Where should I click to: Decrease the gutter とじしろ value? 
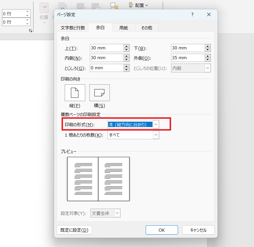click(126, 70)
